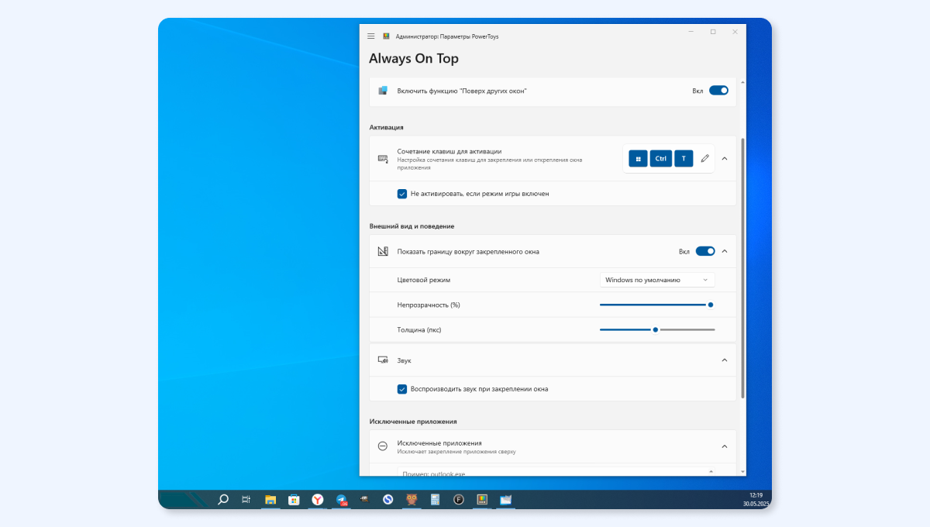Uncheck Воспроизводить звук при закреплении окна
Image resolution: width=930 pixels, height=527 pixels.
click(x=402, y=389)
